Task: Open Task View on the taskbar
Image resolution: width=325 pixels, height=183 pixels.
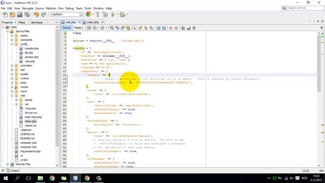Action: tap(28, 178)
